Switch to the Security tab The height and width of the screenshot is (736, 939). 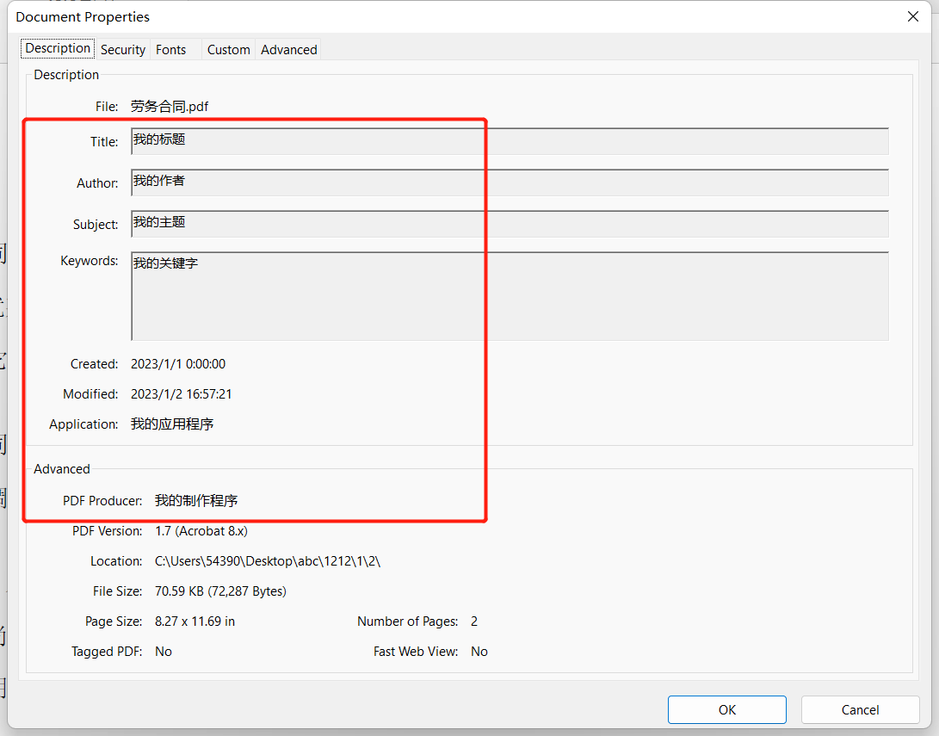(x=123, y=50)
